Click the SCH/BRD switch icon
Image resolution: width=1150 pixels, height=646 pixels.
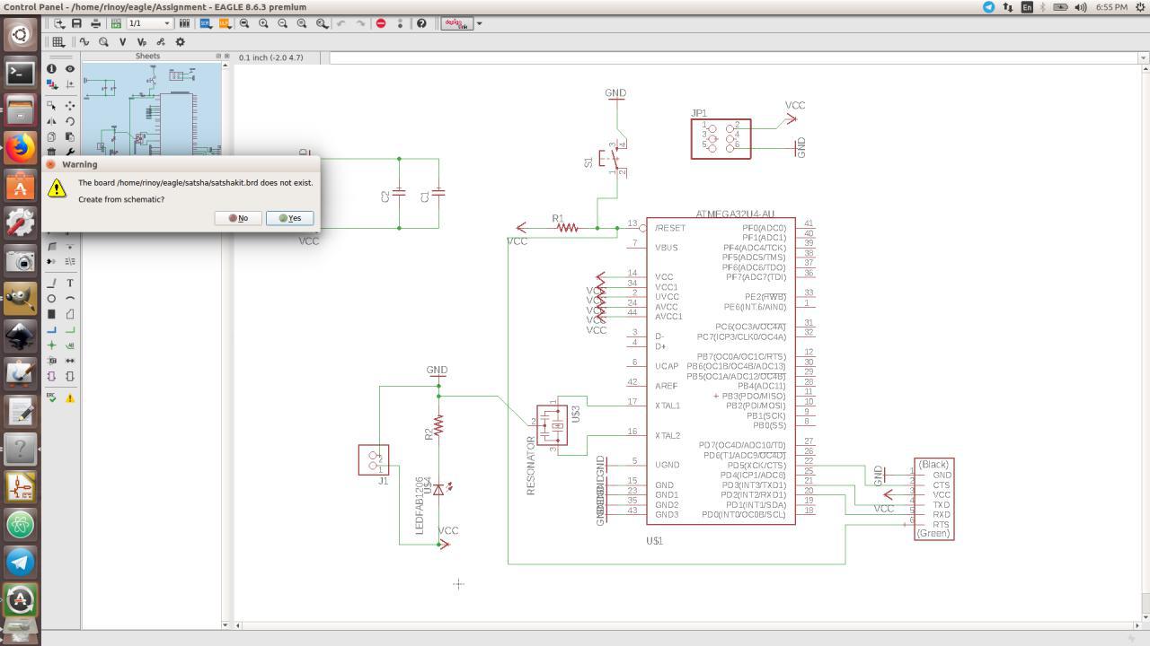point(206,23)
